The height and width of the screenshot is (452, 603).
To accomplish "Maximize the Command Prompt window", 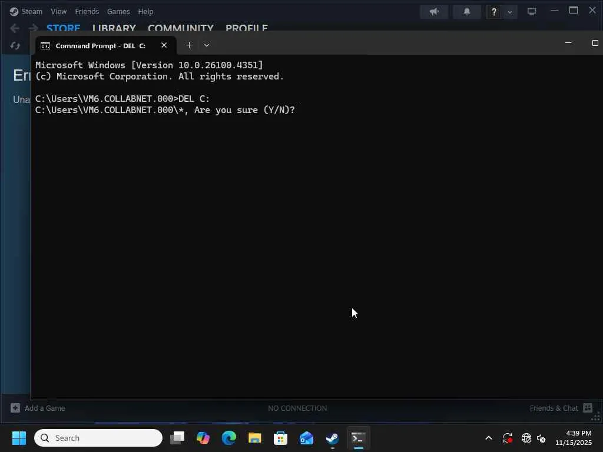I will click(x=595, y=42).
